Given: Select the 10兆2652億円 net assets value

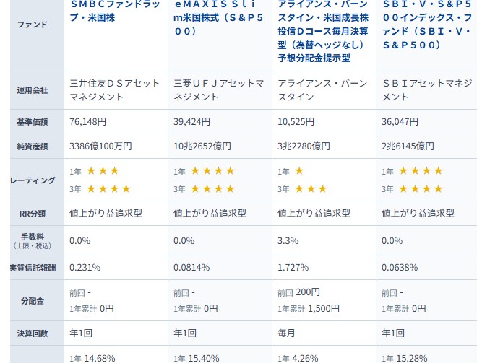Looking at the screenshot, I should click(202, 146).
